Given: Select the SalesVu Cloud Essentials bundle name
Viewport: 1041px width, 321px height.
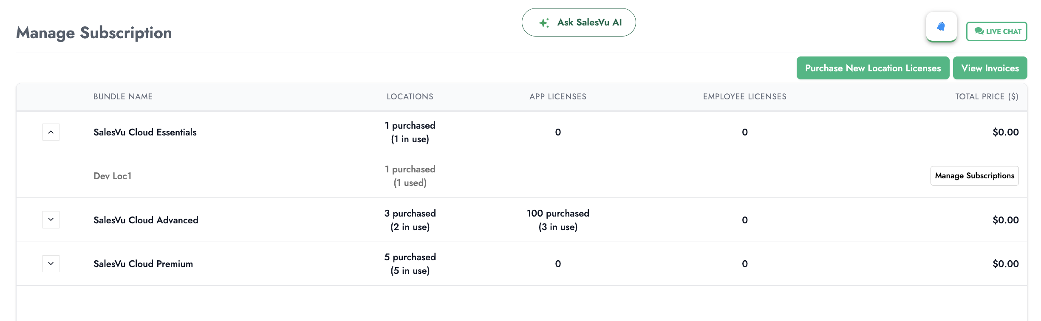Looking at the screenshot, I should click(145, 132).
